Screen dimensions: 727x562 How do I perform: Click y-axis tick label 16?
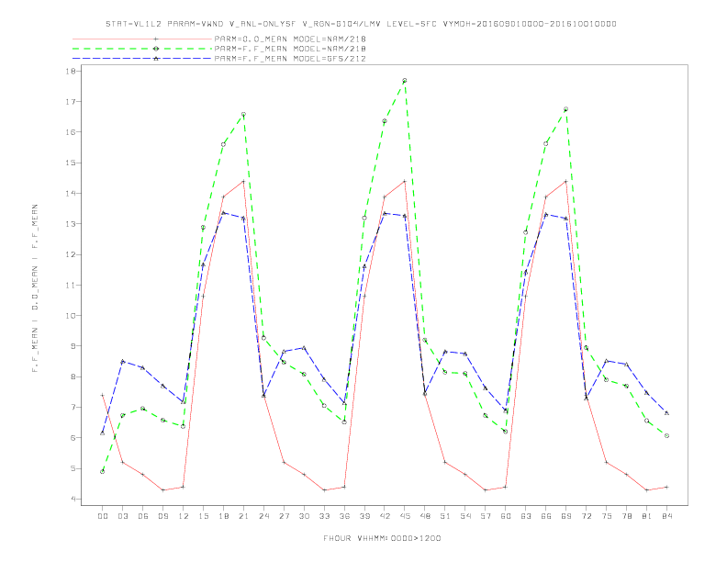coord(71,132)
